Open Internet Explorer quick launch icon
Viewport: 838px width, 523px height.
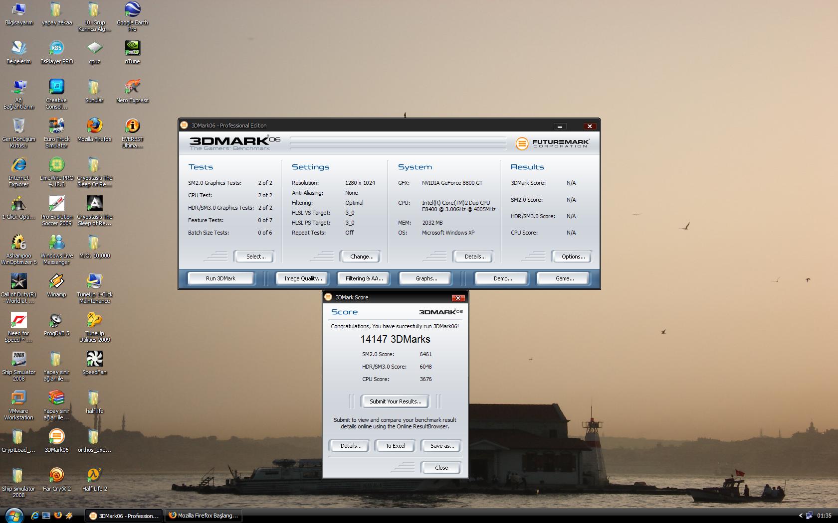(x=34, y=516)
